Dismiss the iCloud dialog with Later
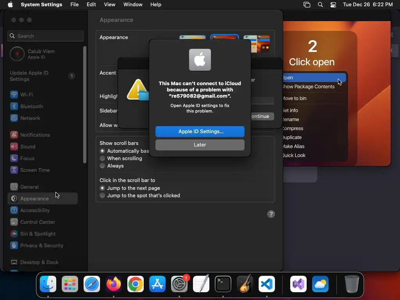Image resolution: width=400 pixels, height=300 pixels. [x=200, y=145]
